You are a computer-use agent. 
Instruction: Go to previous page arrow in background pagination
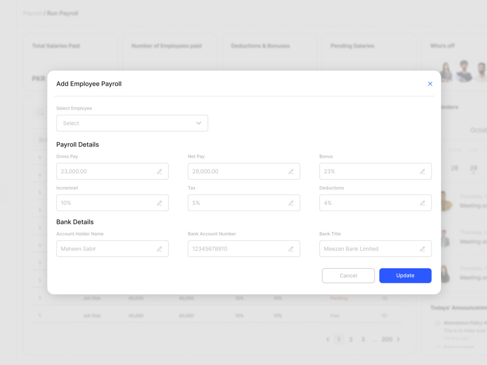tap(328, 340)
